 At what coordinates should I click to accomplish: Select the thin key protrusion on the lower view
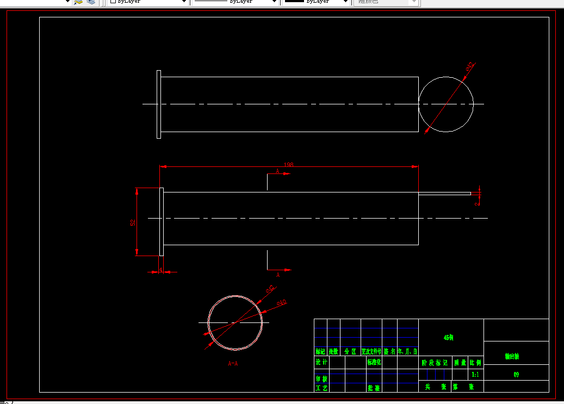pos(444,194)
